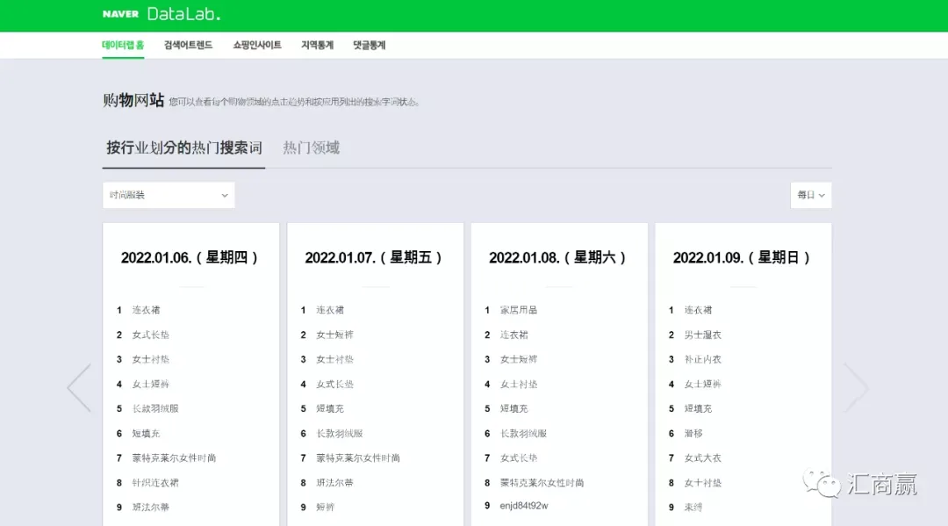Switch to the 지역통계 menu
Image resolution: width=948 pixels, height=526 pixels.
[x=318, y=46]
